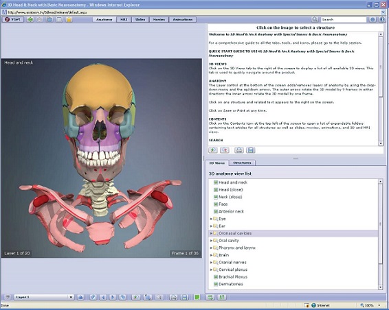The width and height of the screenshot is (389, 310).
Task: Switch to the MRI tab
Action: pos(124,20)
